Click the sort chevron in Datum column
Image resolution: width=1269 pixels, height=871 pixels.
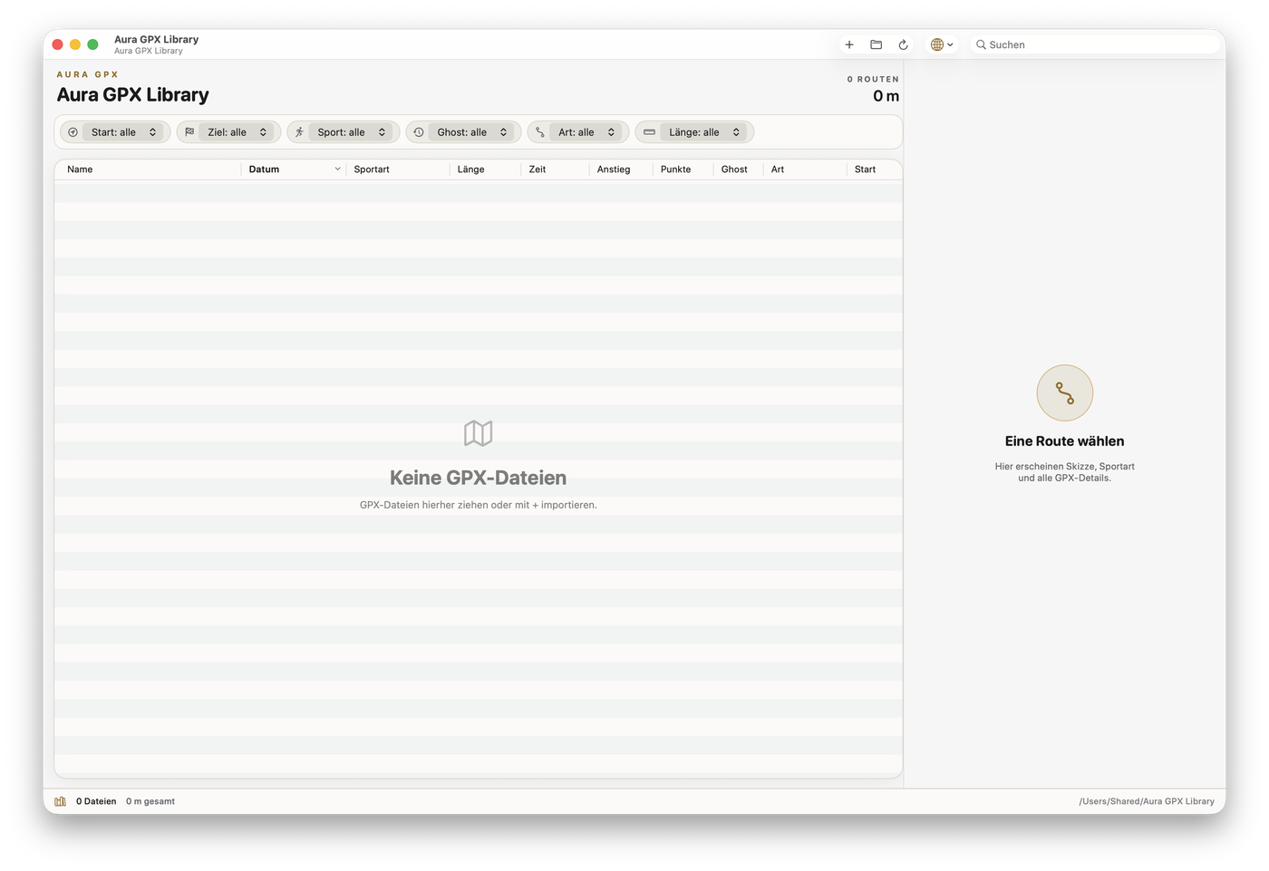click(337, 169)
